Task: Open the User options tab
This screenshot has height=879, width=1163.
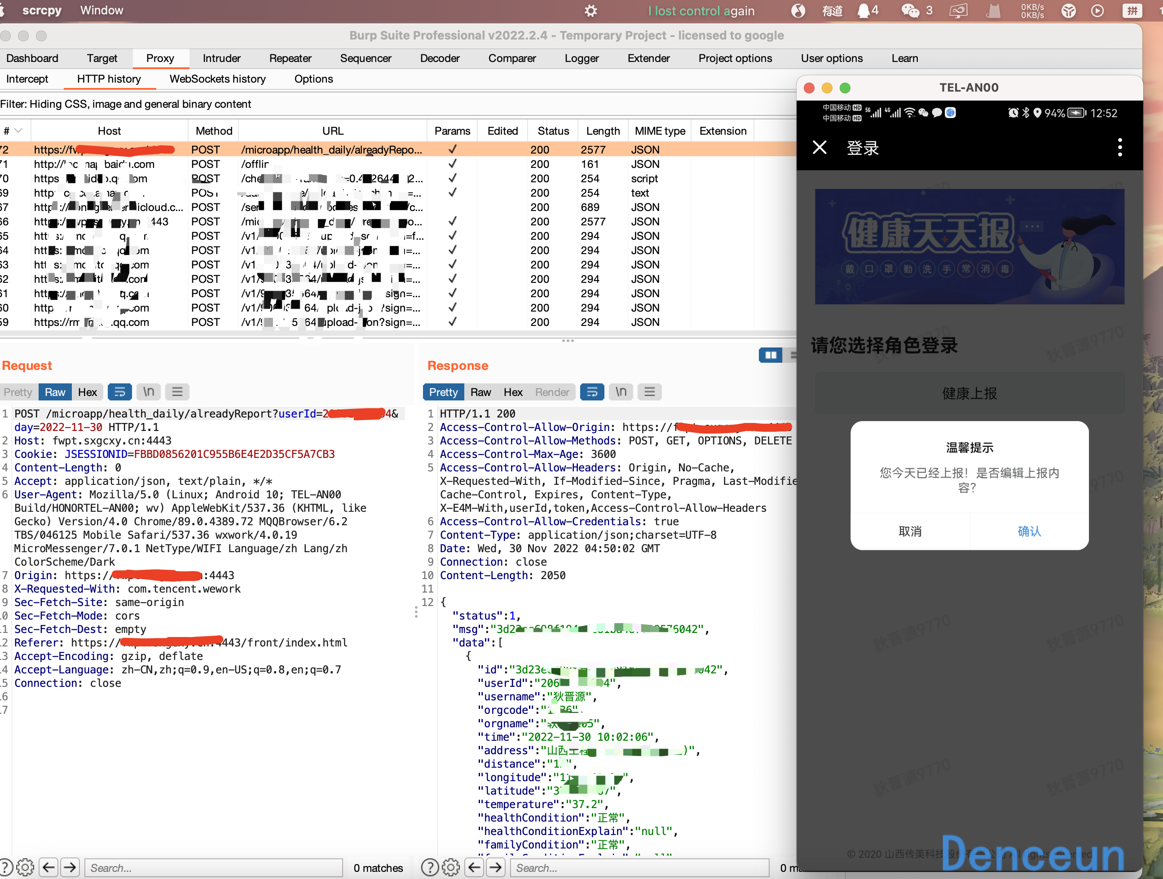Action: 832,58
